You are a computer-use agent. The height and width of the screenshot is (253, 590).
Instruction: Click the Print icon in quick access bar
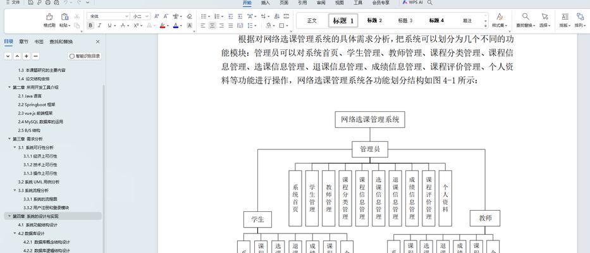pyautogui.click(x=48, y=3)
